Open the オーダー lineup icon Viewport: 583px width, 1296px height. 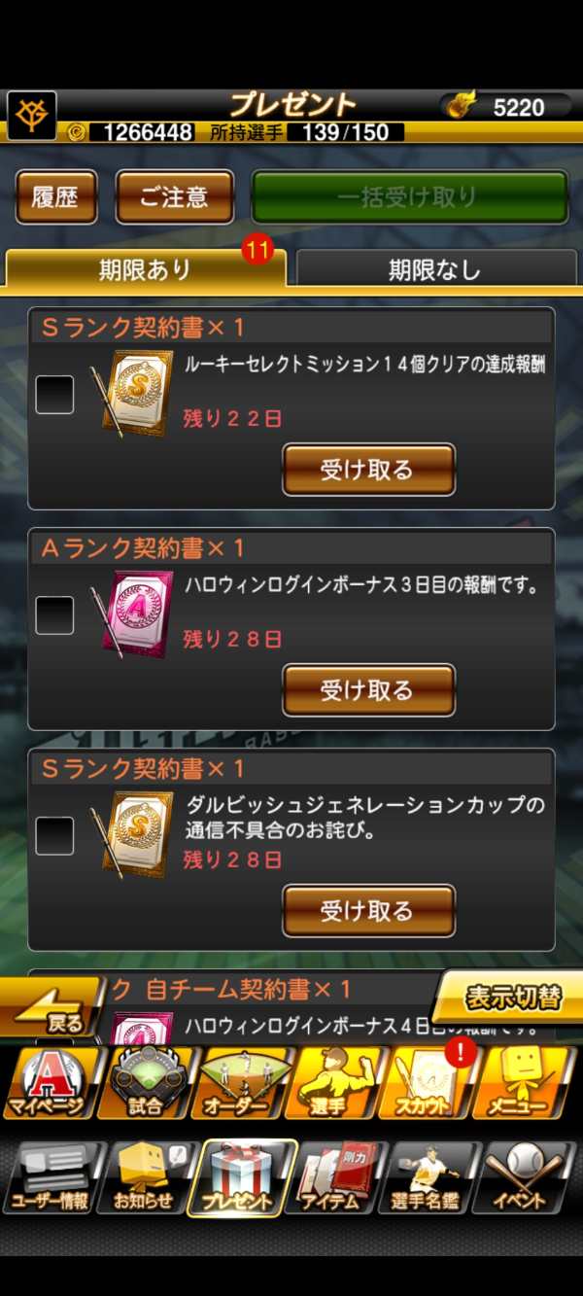[x=239, y=1083]
